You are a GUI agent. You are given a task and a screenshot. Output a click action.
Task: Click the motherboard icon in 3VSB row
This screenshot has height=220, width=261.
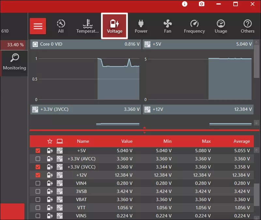pyautogui.click(x=60, y=191)
